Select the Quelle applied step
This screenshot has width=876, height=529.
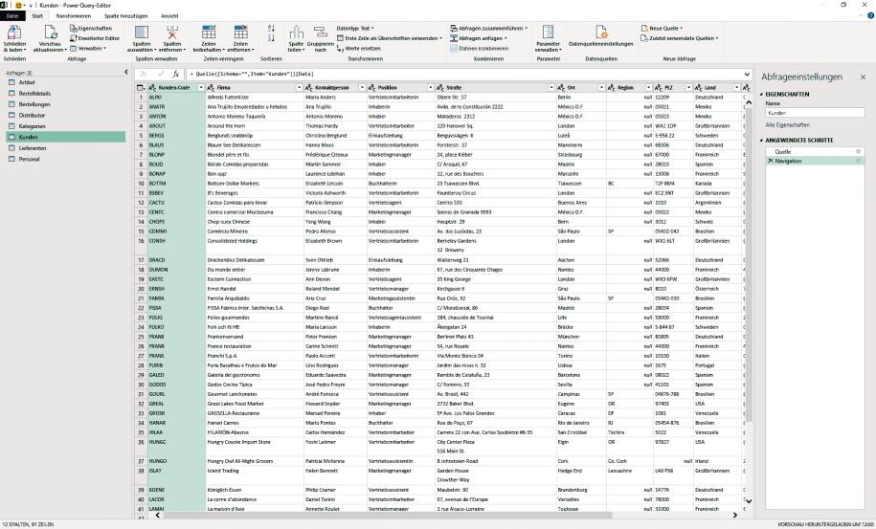(815, 152)
